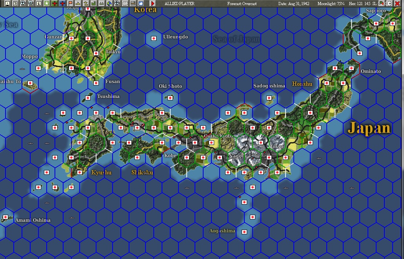Open the document list report icon
The image size is (404, 259).
tap(15, 4)
